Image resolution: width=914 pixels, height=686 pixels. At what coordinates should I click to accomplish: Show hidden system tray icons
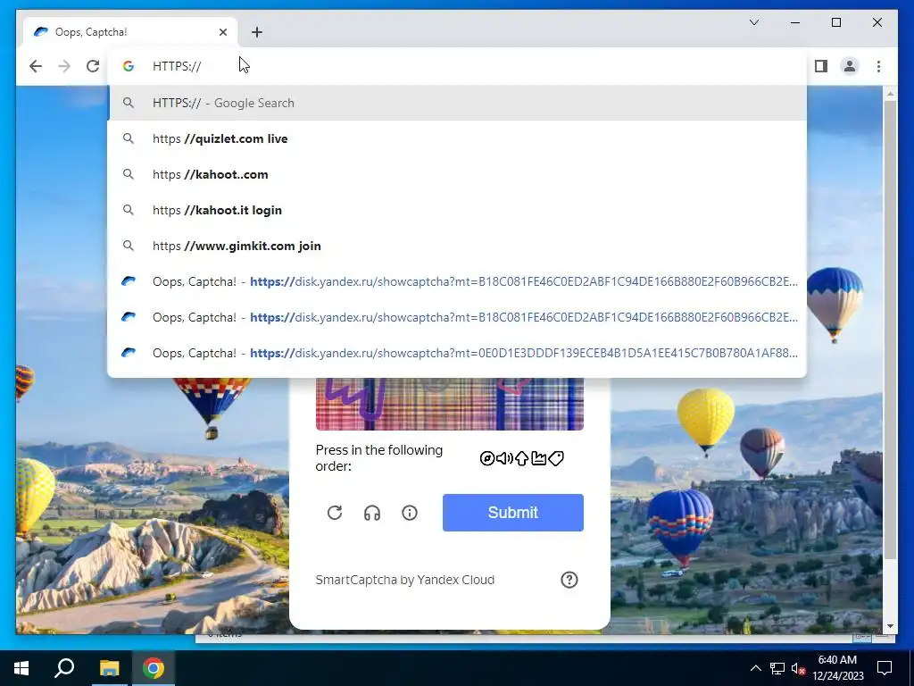[x=755, y=668]
